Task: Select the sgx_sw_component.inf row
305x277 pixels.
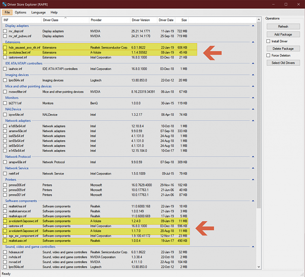Action: 95,236
